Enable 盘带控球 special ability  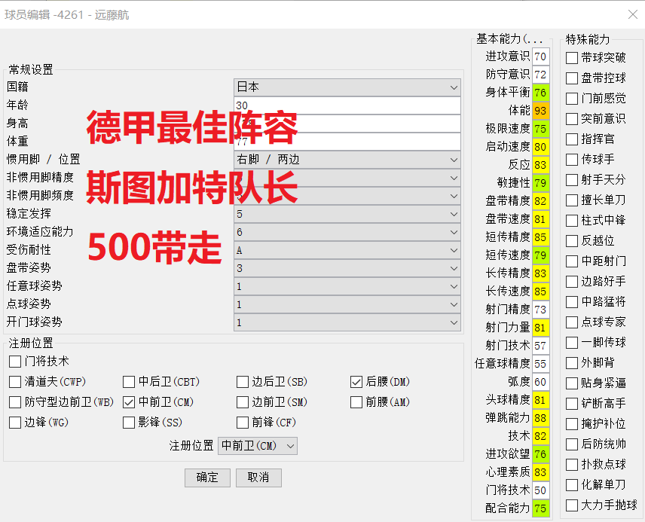(x=572, y=78)
